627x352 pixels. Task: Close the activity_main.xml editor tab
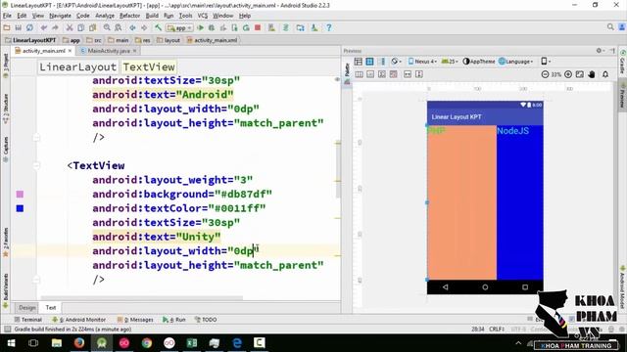[70, 51]
